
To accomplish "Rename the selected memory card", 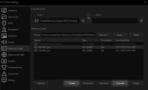I will pyautogui.click(x=104, y=83).
